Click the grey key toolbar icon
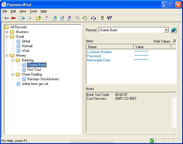 pos(7,18)
